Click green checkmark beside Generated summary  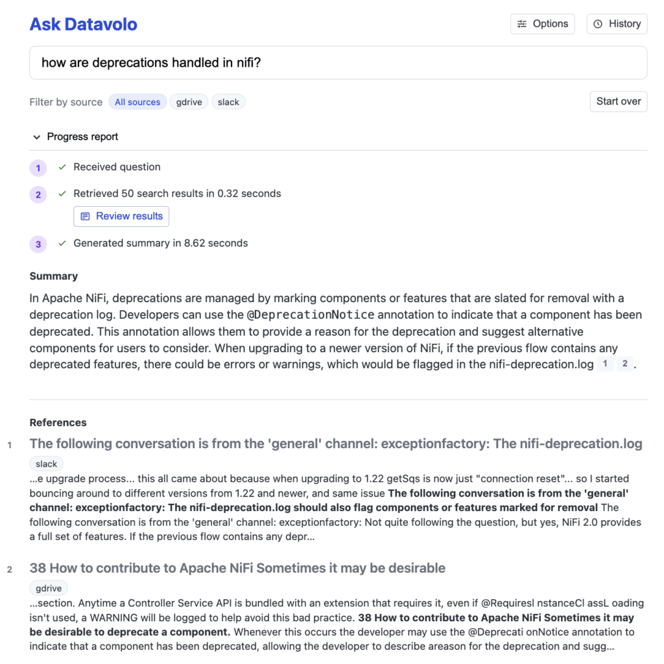click(62, 244)
